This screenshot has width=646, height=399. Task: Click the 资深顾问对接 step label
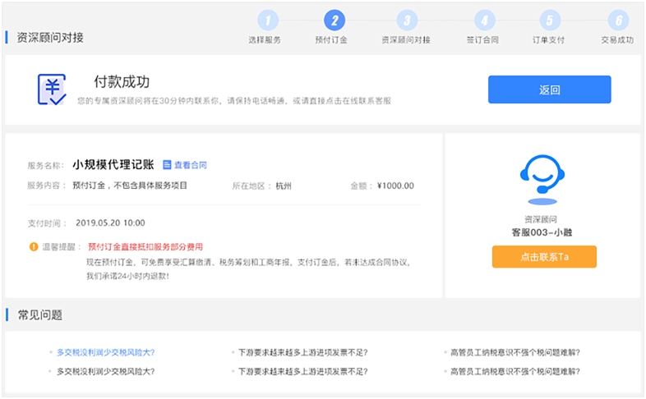(x=406, y=40)
